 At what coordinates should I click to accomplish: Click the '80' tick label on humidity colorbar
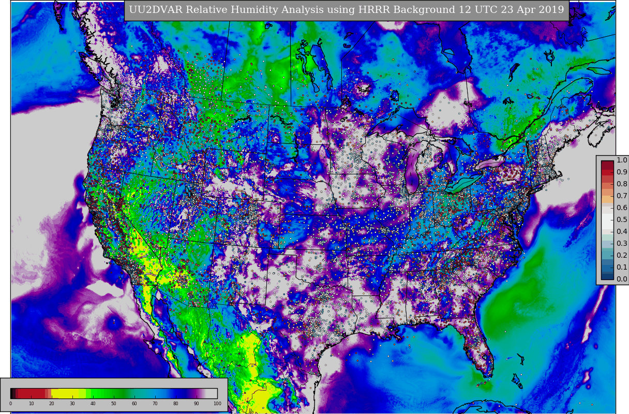tap(176, 404)
